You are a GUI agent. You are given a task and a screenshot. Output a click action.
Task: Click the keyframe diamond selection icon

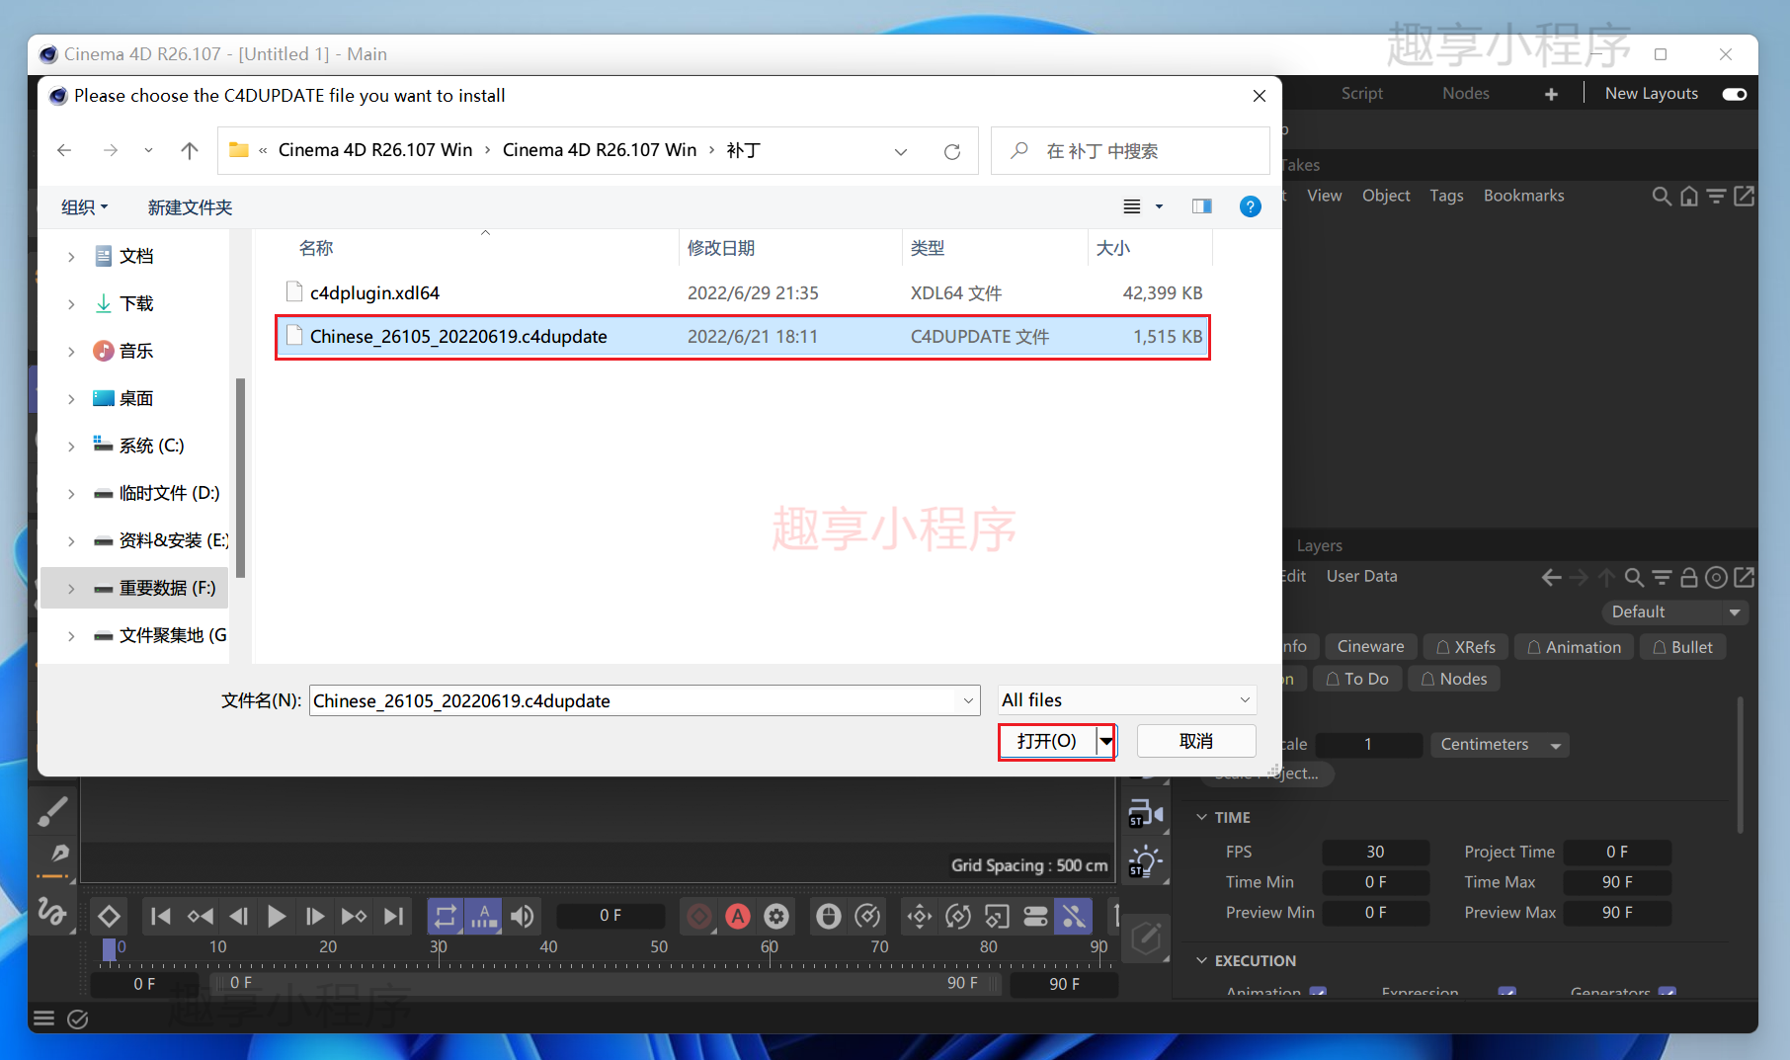[109, 917]
